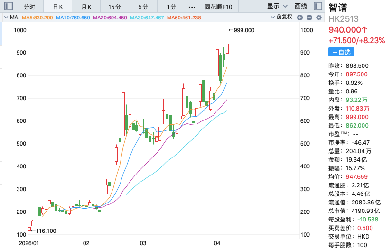The width and height of the screenshot is (391, 249).
Task: Select 日K tab
Action: 58,7
